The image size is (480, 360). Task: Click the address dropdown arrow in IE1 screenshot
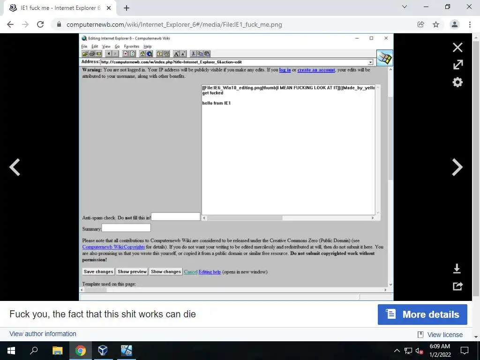(x=370, y=62)
